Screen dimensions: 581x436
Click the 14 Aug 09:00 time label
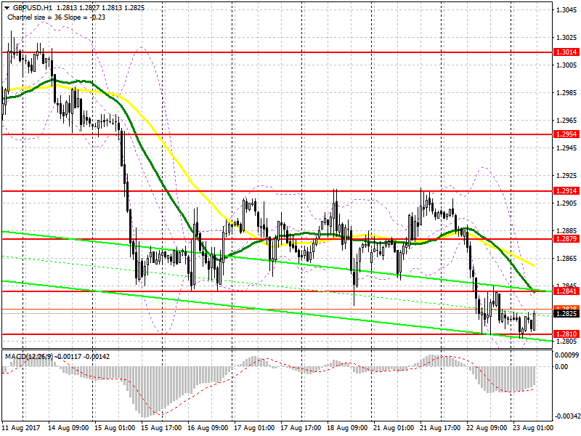(x=68, y=428)
